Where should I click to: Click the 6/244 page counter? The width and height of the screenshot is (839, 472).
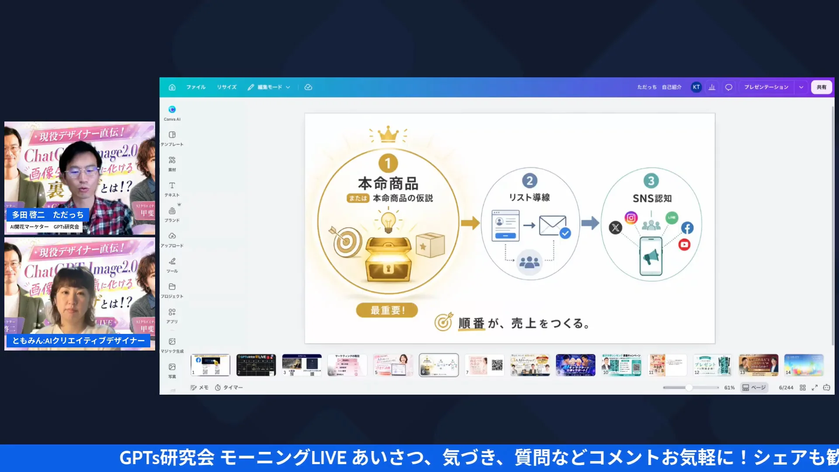tap(786, 388)
